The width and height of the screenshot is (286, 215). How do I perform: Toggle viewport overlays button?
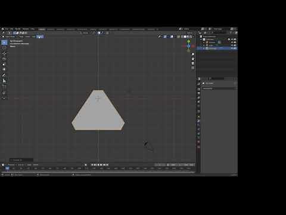pos(172,36)
